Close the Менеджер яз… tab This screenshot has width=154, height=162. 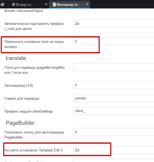(87, 4)
